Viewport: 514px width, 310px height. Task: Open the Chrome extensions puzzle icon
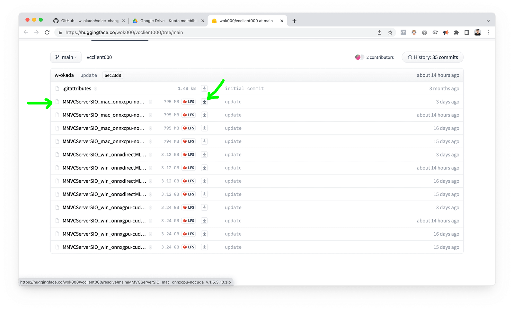(x=456, y=32)
